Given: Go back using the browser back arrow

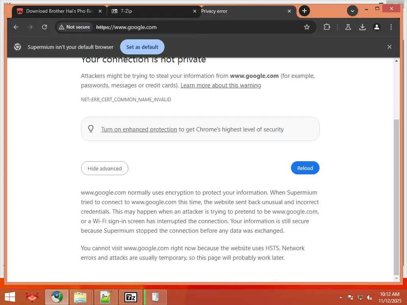Looking at the screenshot, I should click(16, 27).
